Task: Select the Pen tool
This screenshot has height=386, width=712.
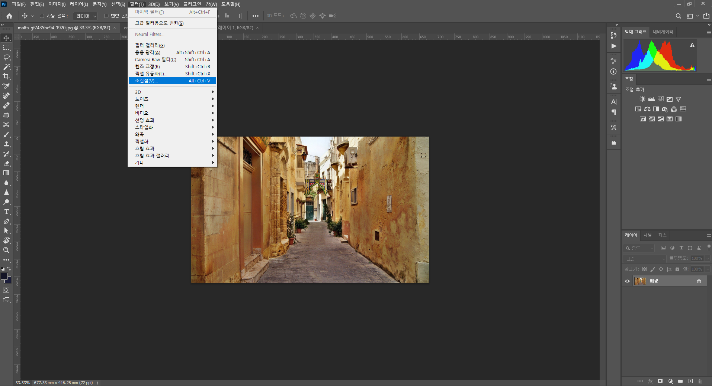Action: coord(6,221)
